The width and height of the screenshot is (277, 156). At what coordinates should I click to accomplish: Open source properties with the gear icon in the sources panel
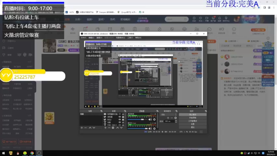pos(113,128)
